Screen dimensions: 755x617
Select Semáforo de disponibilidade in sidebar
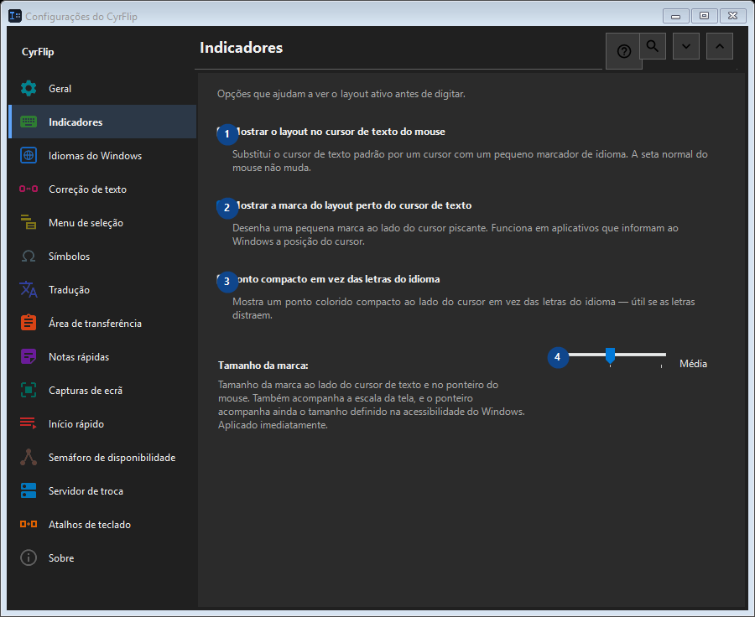102,457
